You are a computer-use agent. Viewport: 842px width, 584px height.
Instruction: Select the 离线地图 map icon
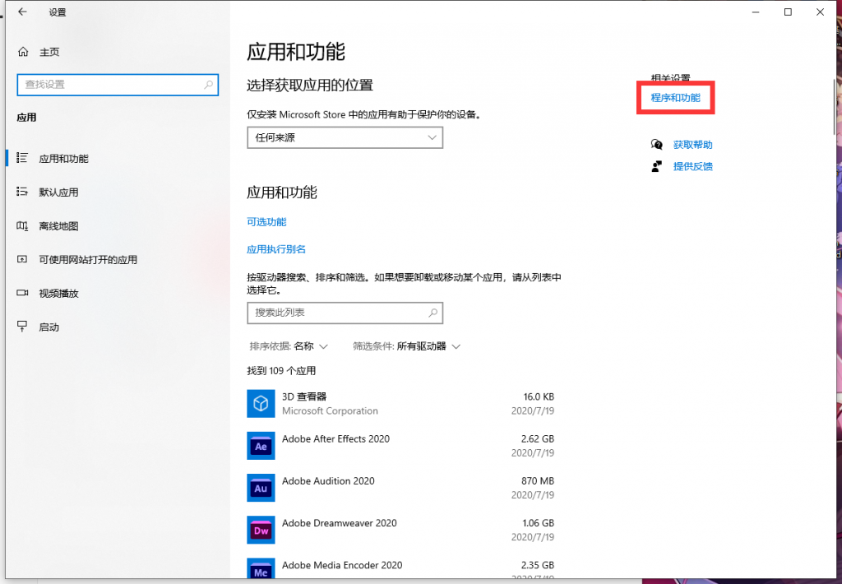[22, 225]
